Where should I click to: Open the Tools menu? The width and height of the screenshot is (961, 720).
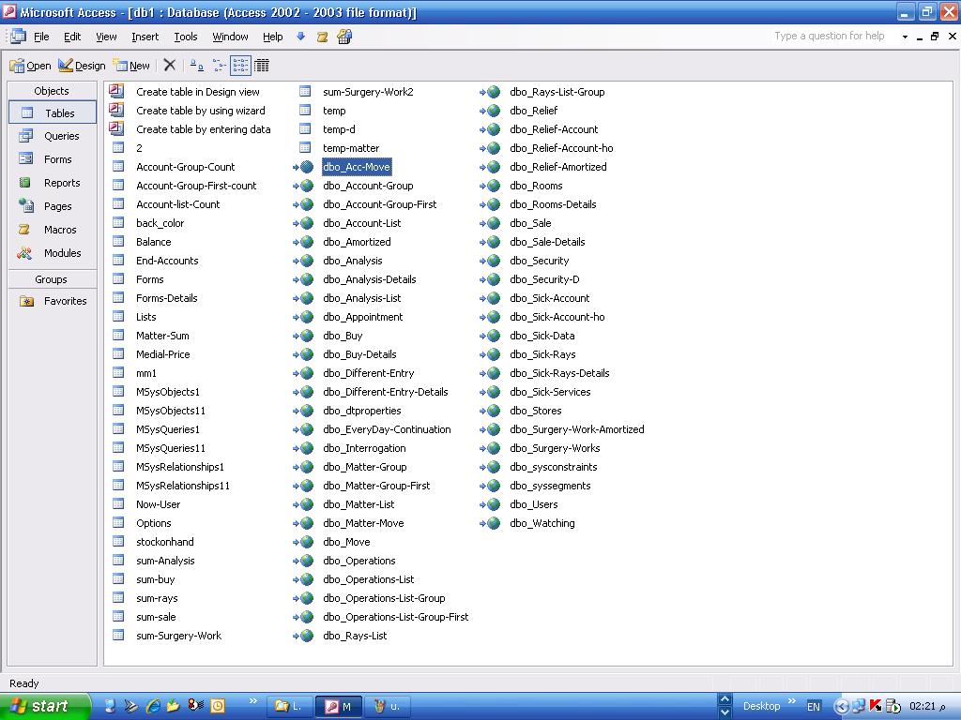[186, 37]
